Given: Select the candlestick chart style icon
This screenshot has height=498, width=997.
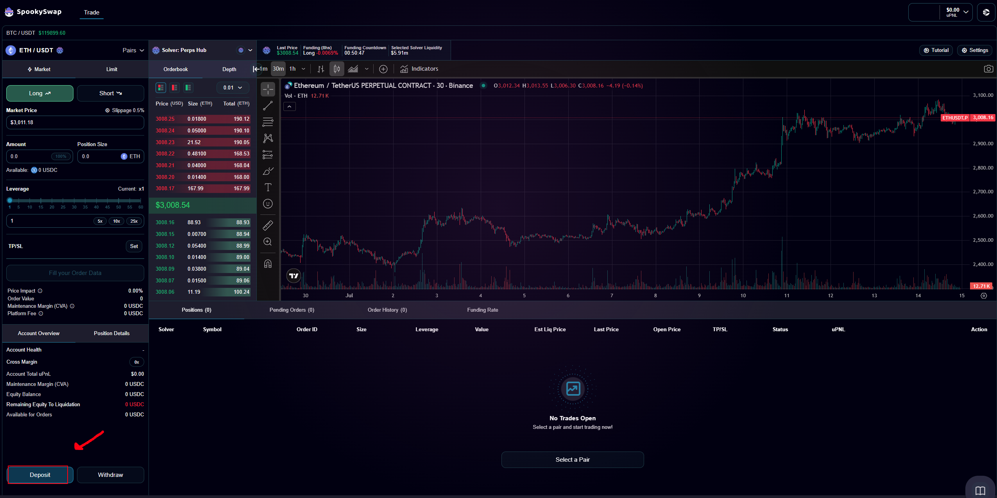Looking at the screenshot, I should (337, 69).
